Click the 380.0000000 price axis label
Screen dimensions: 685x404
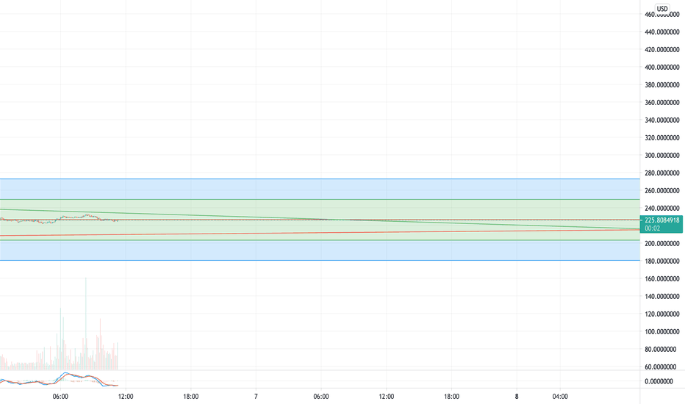pos(662,84)
